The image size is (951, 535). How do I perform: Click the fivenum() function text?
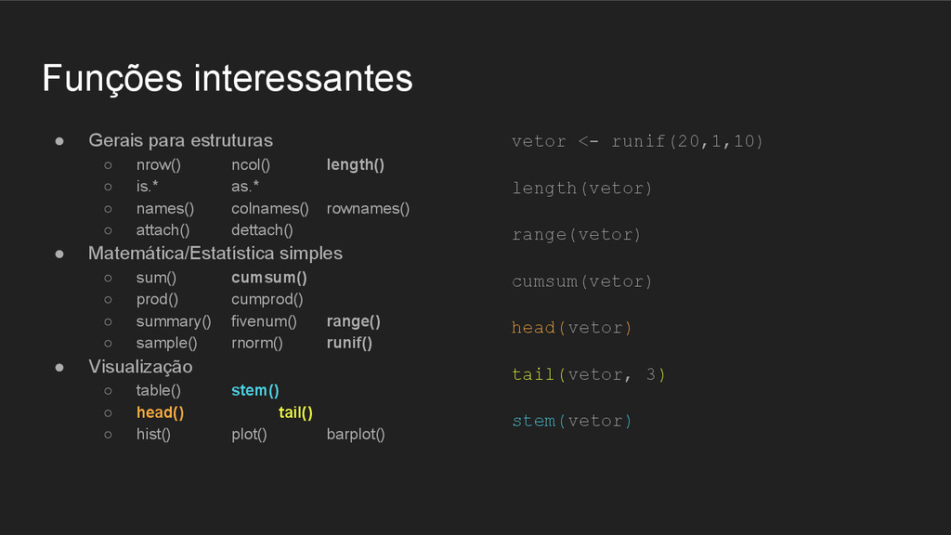pos(264,321)
